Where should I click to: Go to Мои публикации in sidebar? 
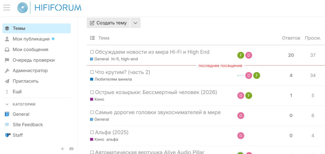[x=31, y=39]
